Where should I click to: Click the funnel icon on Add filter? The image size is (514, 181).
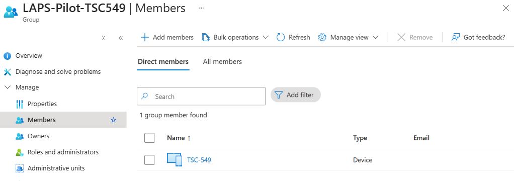coord(279,95)
